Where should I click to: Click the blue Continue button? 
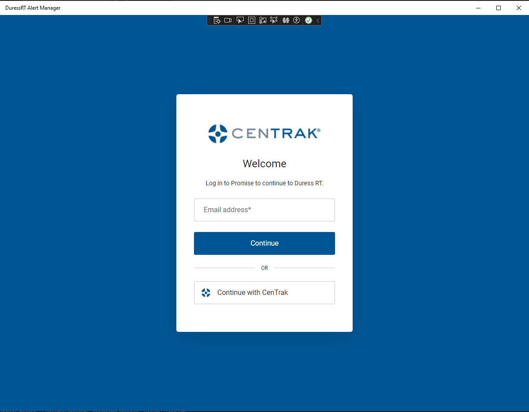point(264,243)
